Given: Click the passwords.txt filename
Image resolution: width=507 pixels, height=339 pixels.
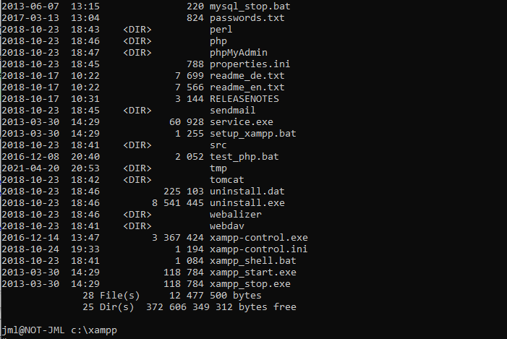Looking at the screenshot, I should pyautogui.click(x=247, y=18).
